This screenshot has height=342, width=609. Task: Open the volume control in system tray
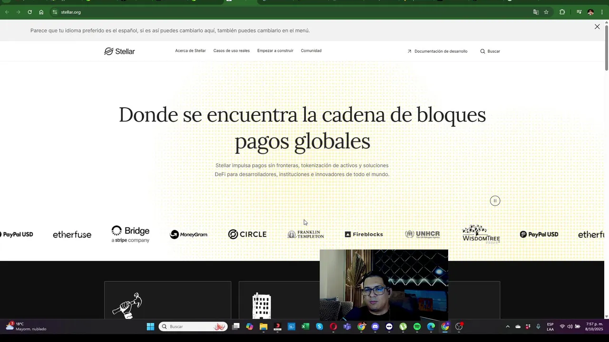click(570, 326)
